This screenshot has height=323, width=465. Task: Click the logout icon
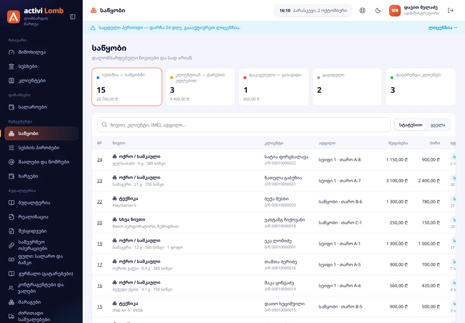451,11
